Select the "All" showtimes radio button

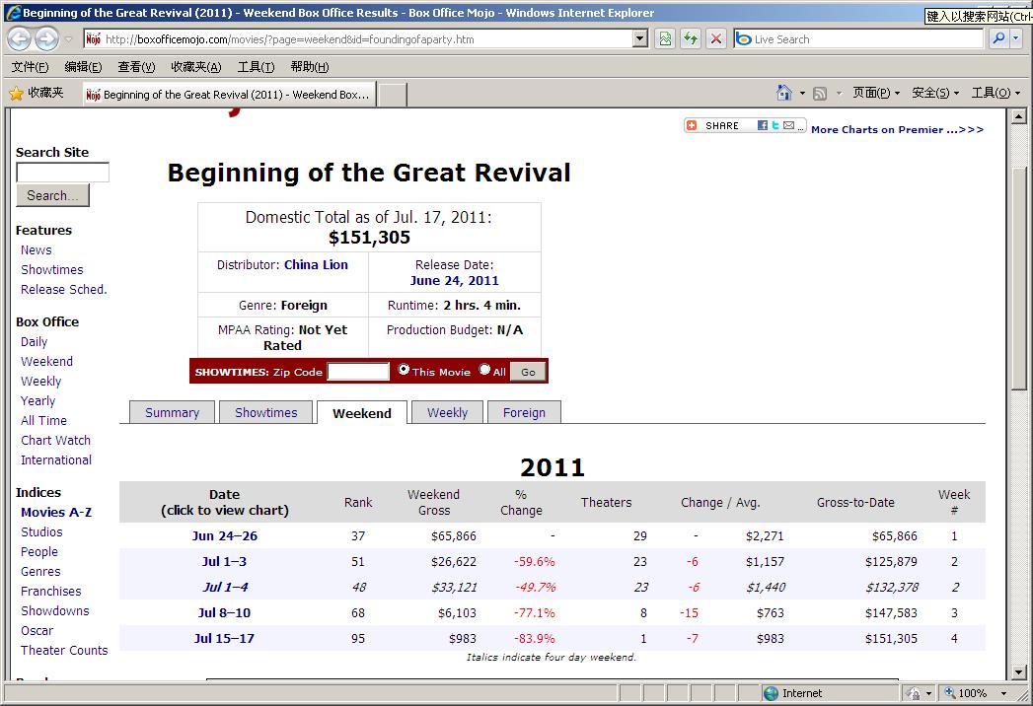click(x=484, y=370)
